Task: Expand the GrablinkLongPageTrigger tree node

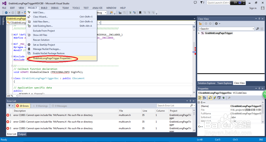Action: [199, 33]
